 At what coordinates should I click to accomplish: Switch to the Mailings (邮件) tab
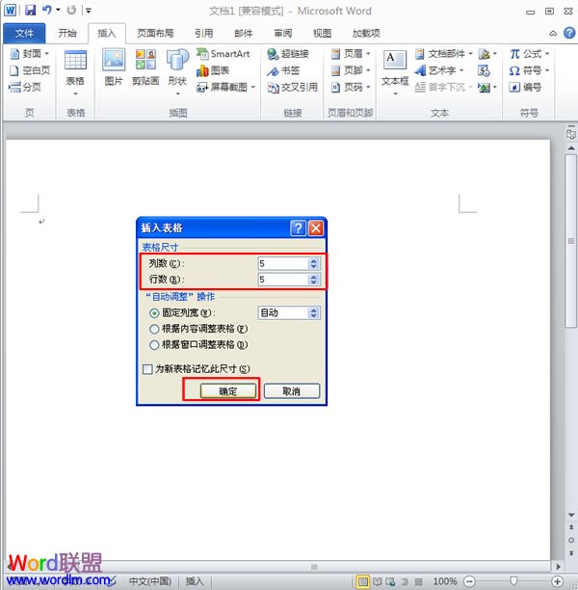click(244, 33)
